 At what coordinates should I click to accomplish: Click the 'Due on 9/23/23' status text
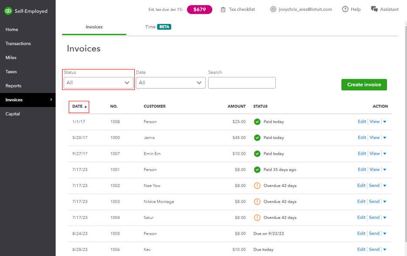pos(269,233)
